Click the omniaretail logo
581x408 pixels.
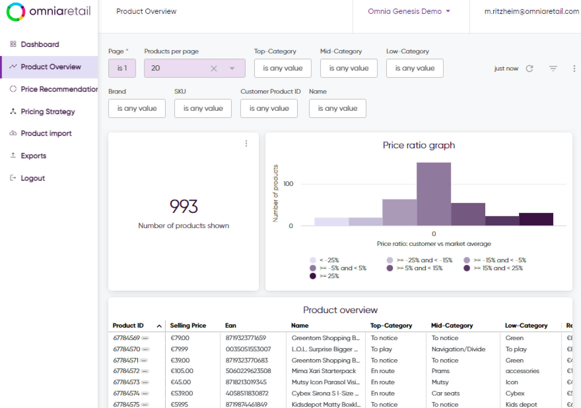(49, 12)
